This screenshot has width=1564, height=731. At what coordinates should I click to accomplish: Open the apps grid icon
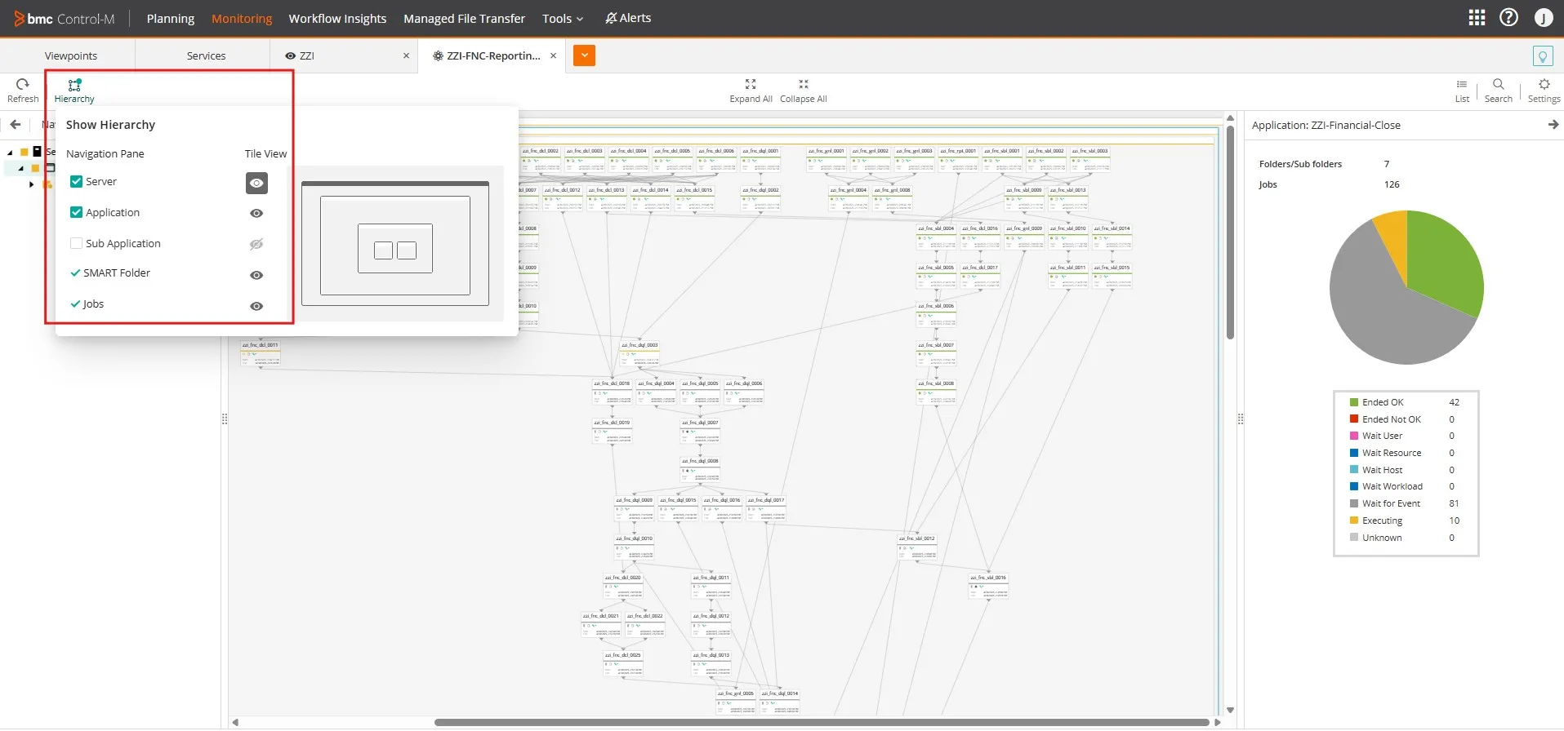tap(1477, 18)
